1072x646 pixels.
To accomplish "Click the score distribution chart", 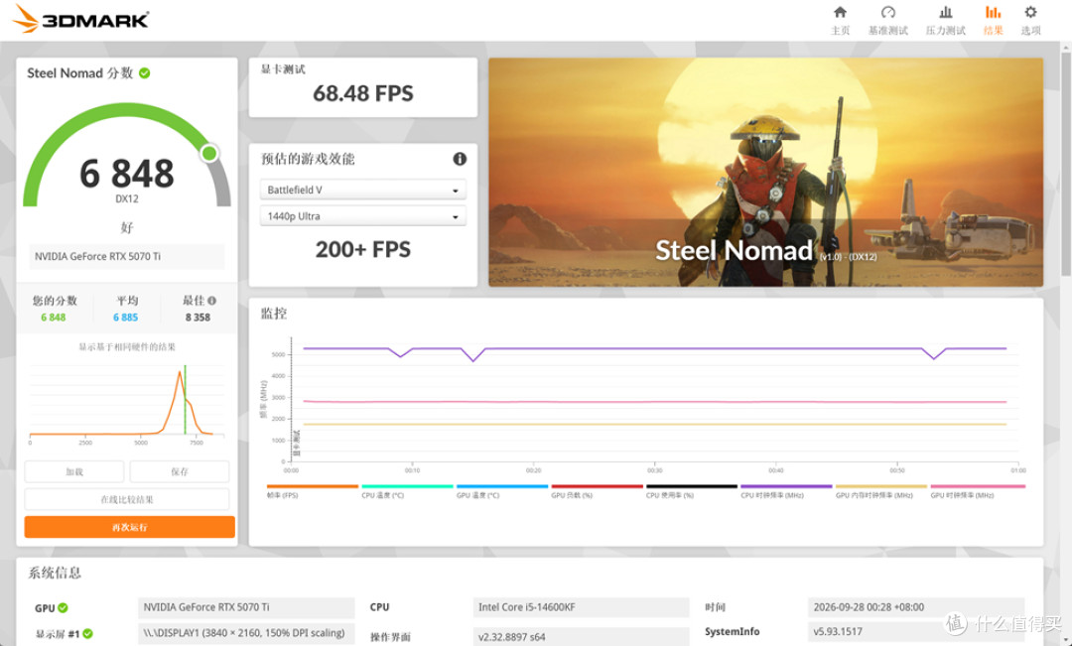I will (126, 403).
